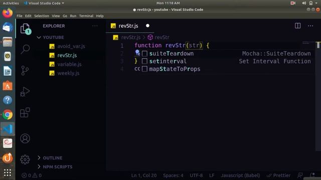This screenshot has width=321, height=180.
Task: Click Prettier in the status bar
Action: click(x=279, y=175)
